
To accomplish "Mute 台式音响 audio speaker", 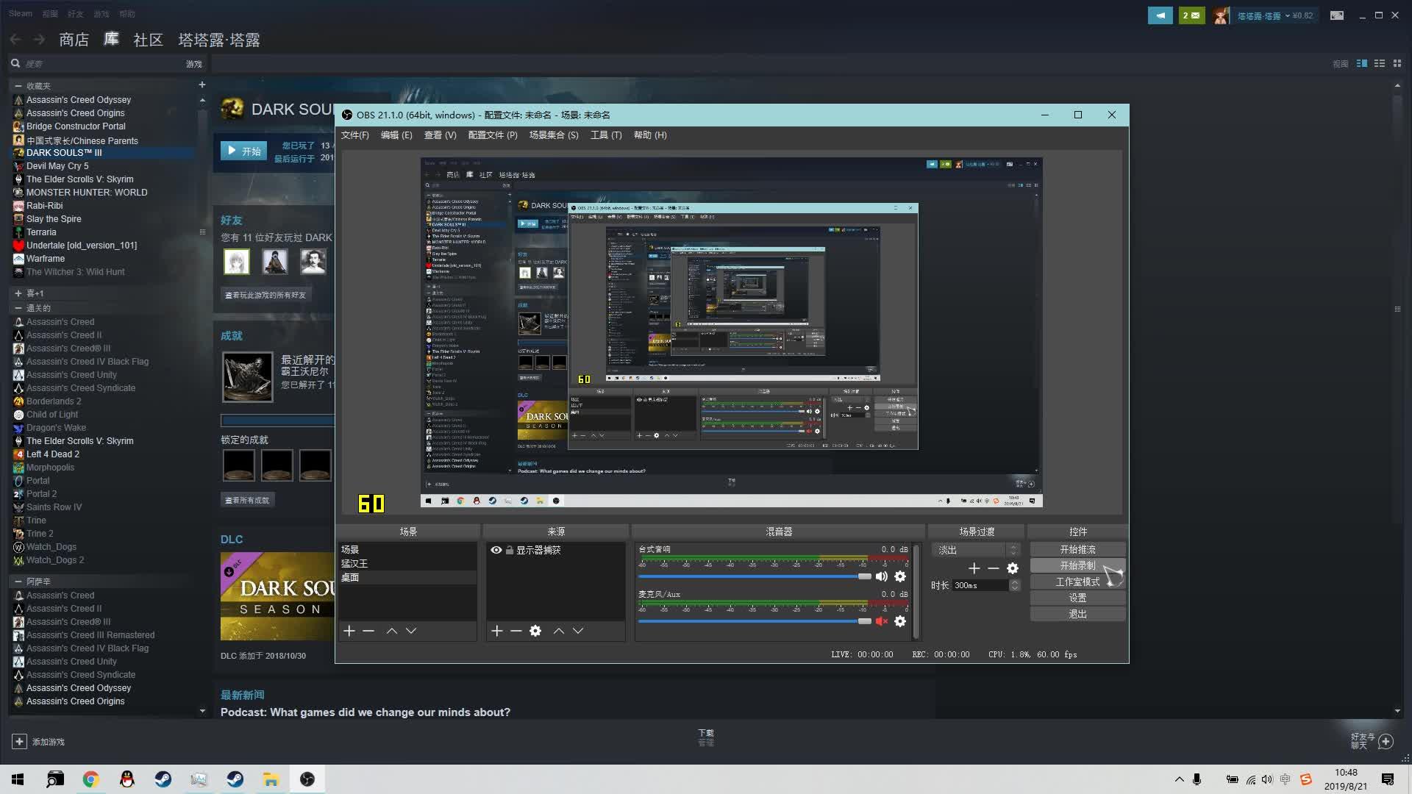I will point(881,576).
